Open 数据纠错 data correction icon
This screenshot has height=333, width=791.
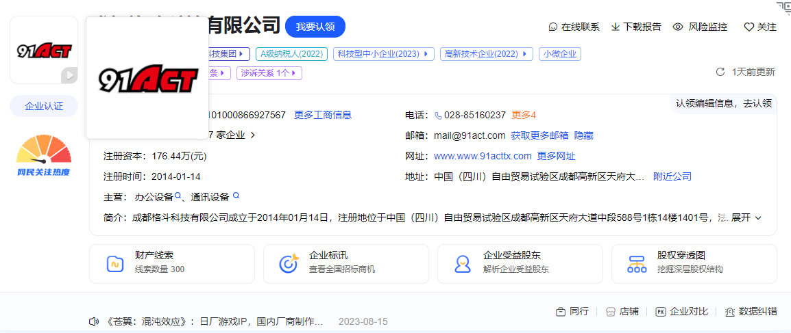729,311
